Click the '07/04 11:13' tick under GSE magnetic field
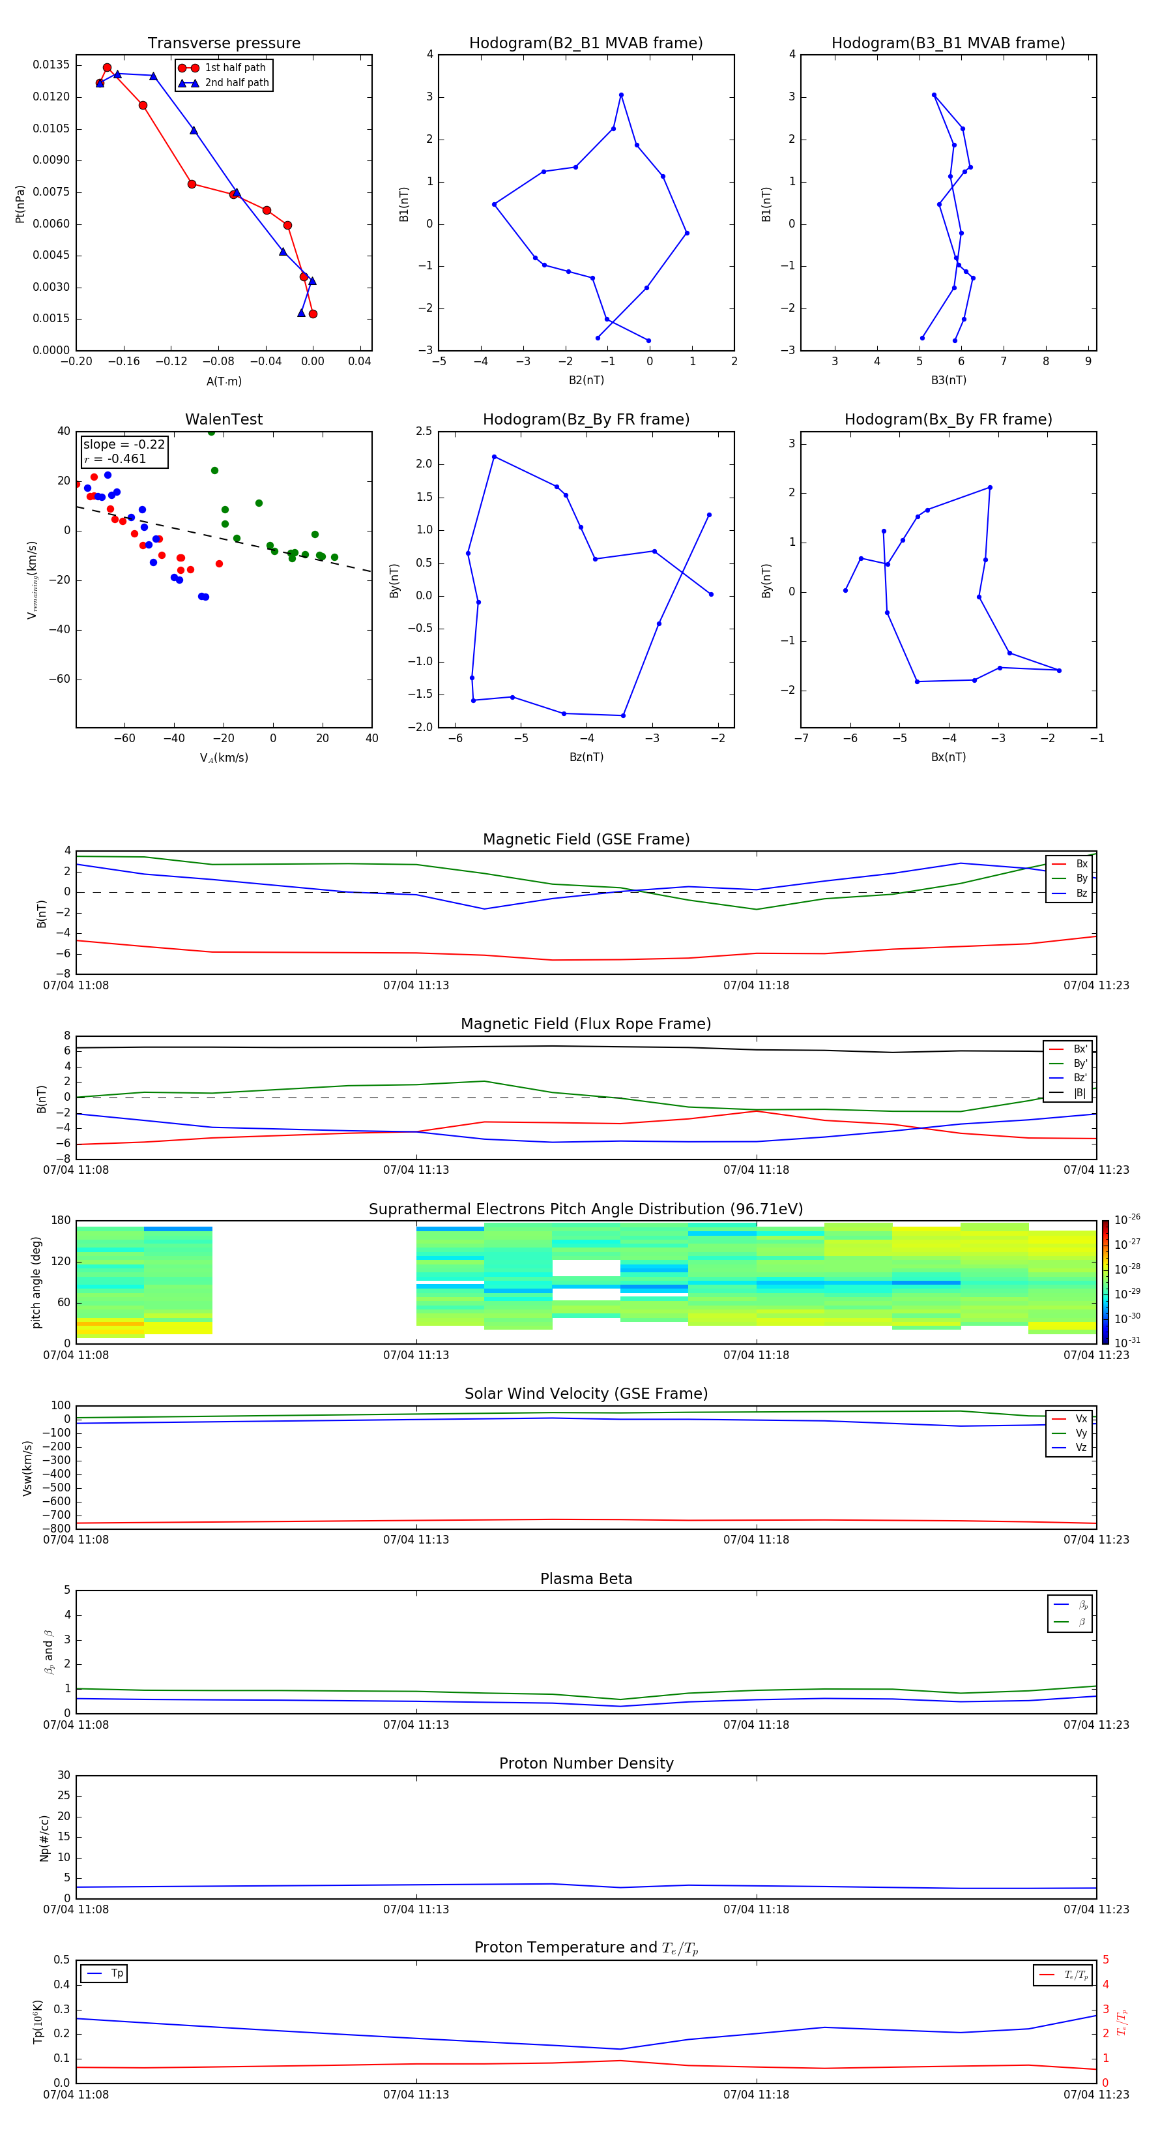 tap(416, 986)
